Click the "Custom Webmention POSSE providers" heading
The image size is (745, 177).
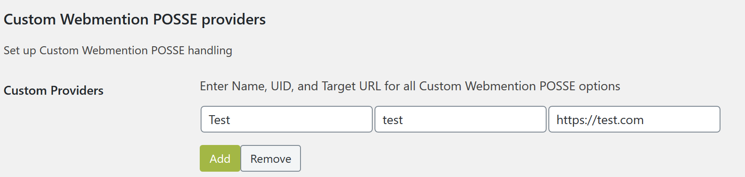pyautogui.click(x=135, y=20)
